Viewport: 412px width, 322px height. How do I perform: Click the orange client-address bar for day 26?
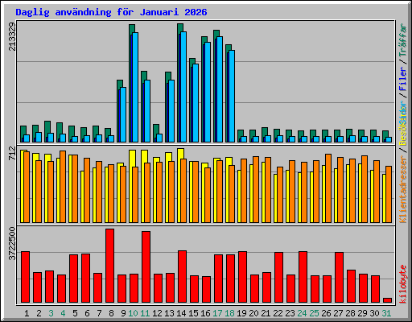click(x=328, y=188)
